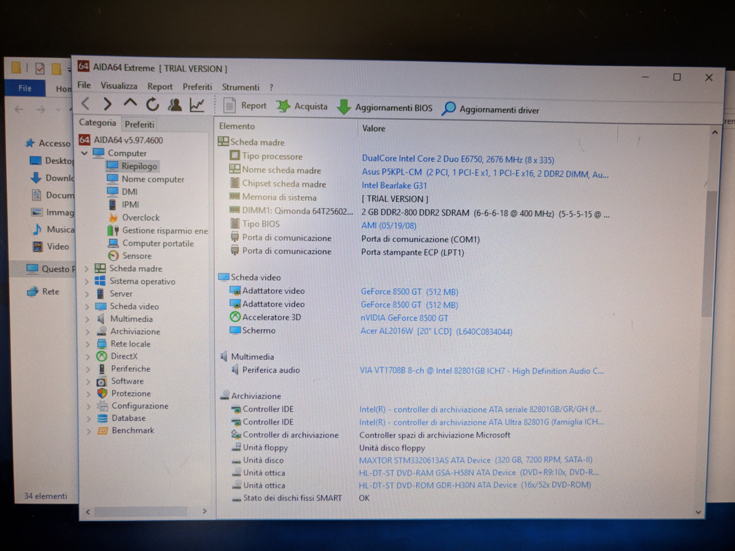Go forward with the AIDA64 forward arrow
The image size is (735, 551).
(x=107, y=103)
